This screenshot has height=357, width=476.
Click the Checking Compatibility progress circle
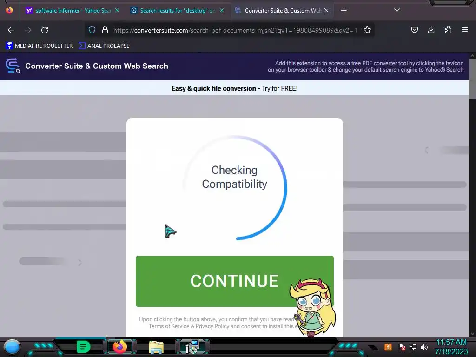click(x=234, y=187)
